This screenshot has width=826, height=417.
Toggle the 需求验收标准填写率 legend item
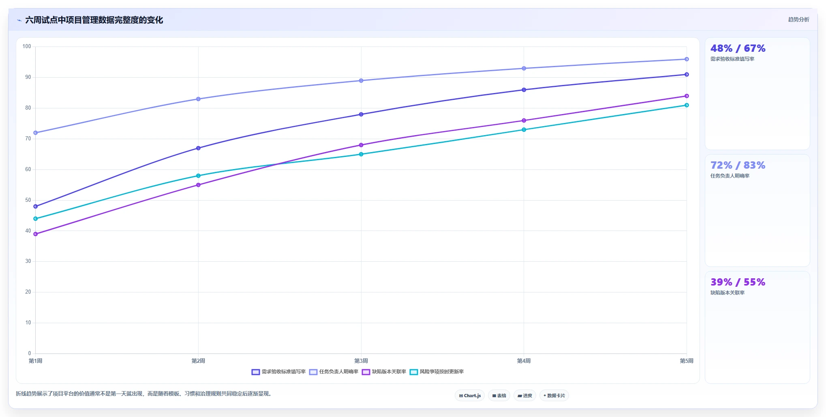click(278, 372)
